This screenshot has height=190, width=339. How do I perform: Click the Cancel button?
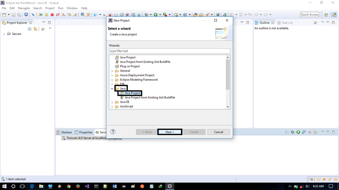[x=218, y=132]
